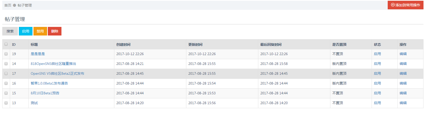
Task: Click the blue 启用 button
Action: [26, 31]
